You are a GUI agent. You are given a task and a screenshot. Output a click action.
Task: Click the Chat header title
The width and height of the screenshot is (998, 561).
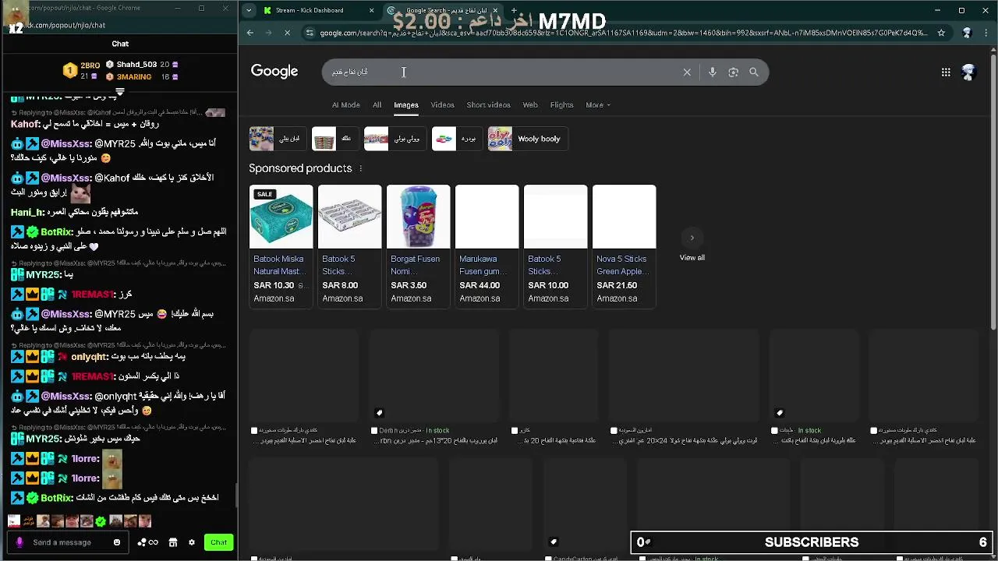coord(120,44)
